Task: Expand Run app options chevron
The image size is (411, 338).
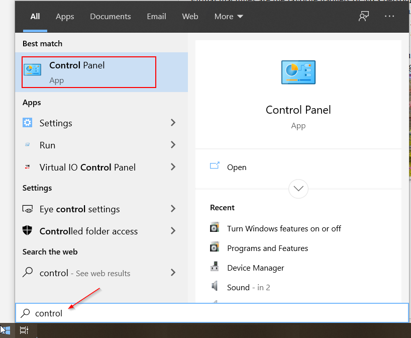Action: coord(173,144)
